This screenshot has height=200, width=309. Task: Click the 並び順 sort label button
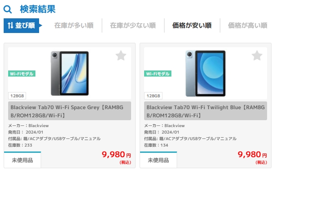[x=21, y=26]
